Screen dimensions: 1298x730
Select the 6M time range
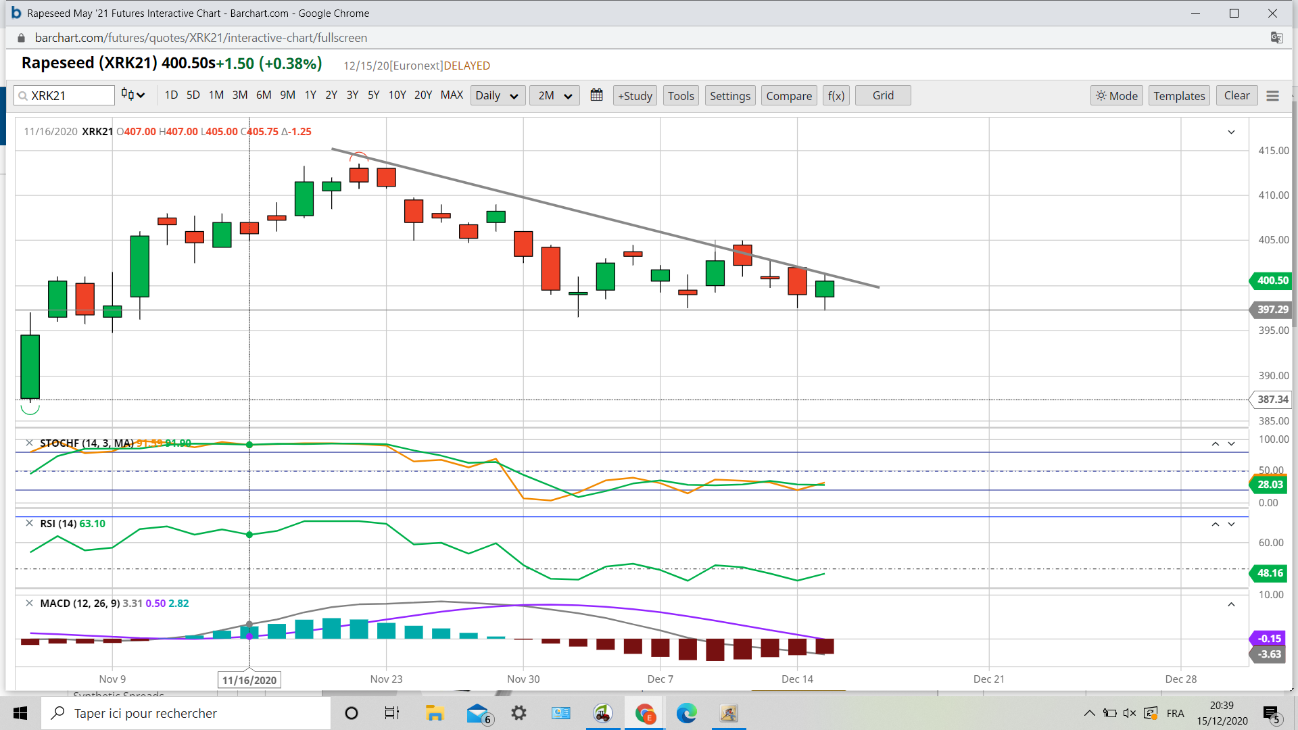pos(264,95)
